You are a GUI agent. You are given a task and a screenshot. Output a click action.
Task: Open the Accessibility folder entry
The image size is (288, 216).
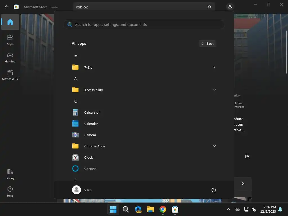[144, 90]
